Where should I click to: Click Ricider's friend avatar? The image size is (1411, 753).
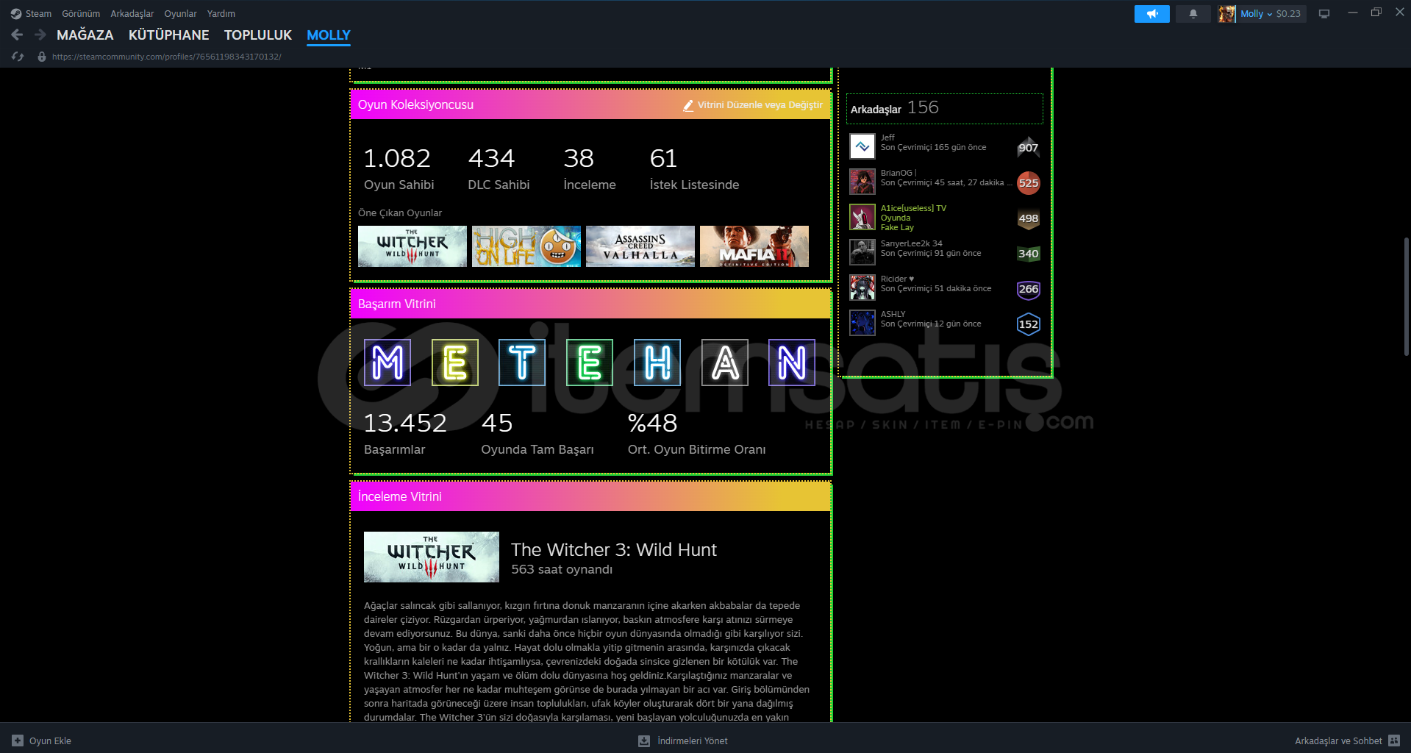862,288
